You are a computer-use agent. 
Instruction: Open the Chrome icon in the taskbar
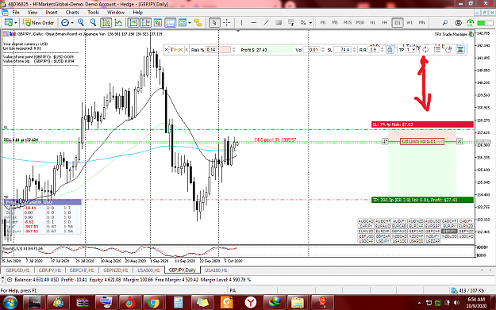coord(153,303)
